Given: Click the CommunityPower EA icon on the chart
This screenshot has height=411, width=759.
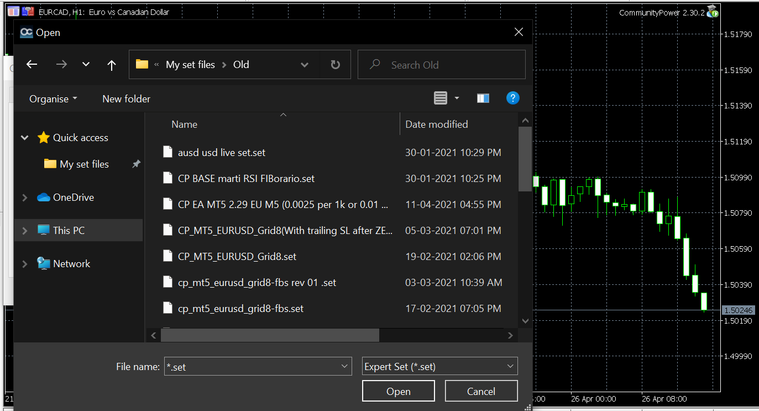Looking at the screenshot, I should tap(713, 11).
